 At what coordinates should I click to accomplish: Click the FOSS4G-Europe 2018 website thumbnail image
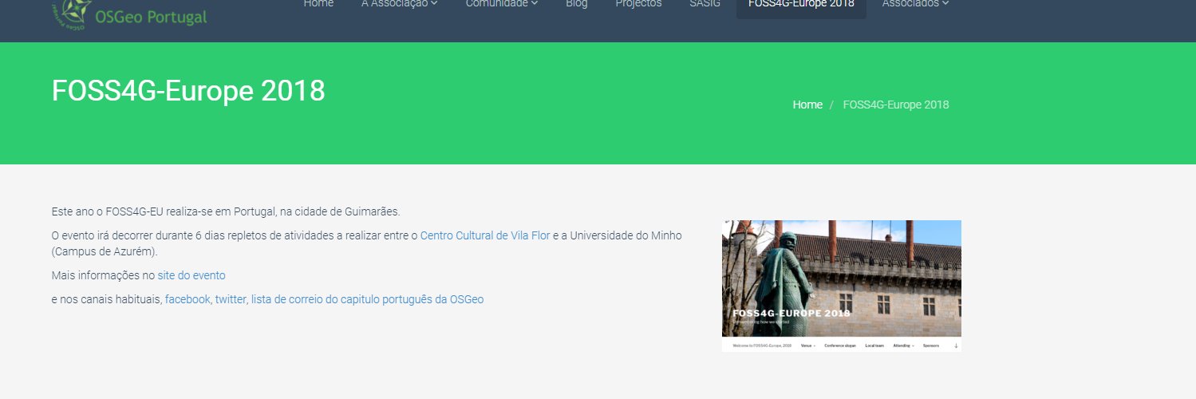842,286
